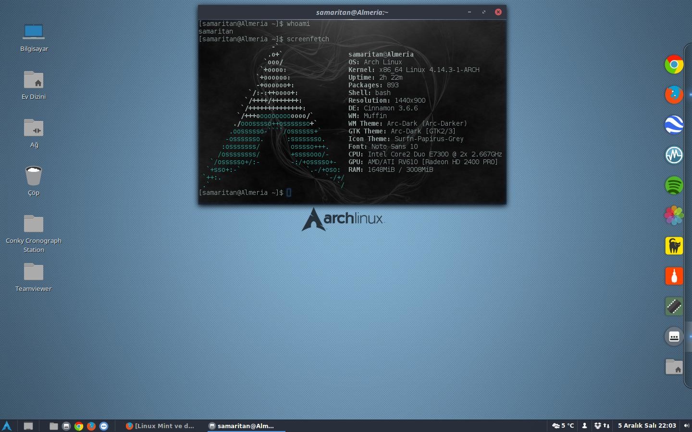Click the 'DE: Cinnamon 3.6.6' line
Screen dimensions: 692x432
pyautogui.click(x=383, y=108)
